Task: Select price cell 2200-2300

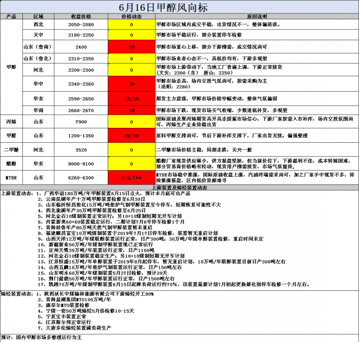Action: 81,70
